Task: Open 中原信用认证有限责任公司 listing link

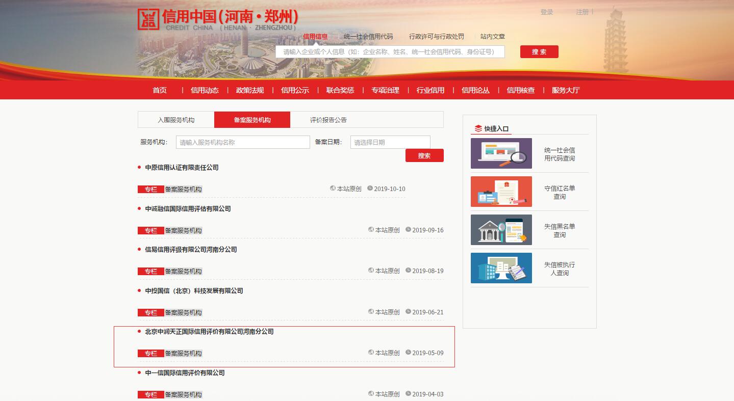Action: pyautogui.click(x=182, y=168)
